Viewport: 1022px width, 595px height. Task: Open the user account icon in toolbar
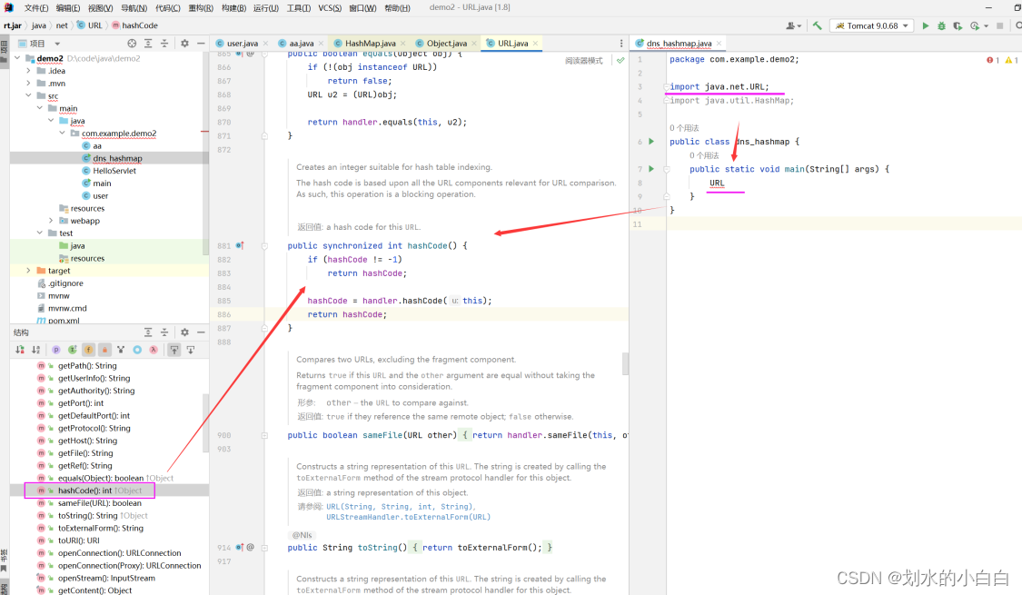pyautogui.click(x=792, y=25)
